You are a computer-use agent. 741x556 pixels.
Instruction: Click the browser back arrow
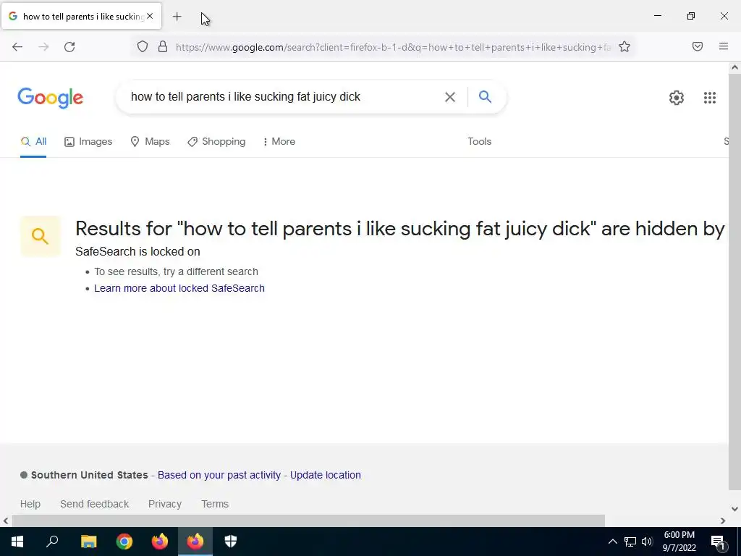[x=17, y=47]
